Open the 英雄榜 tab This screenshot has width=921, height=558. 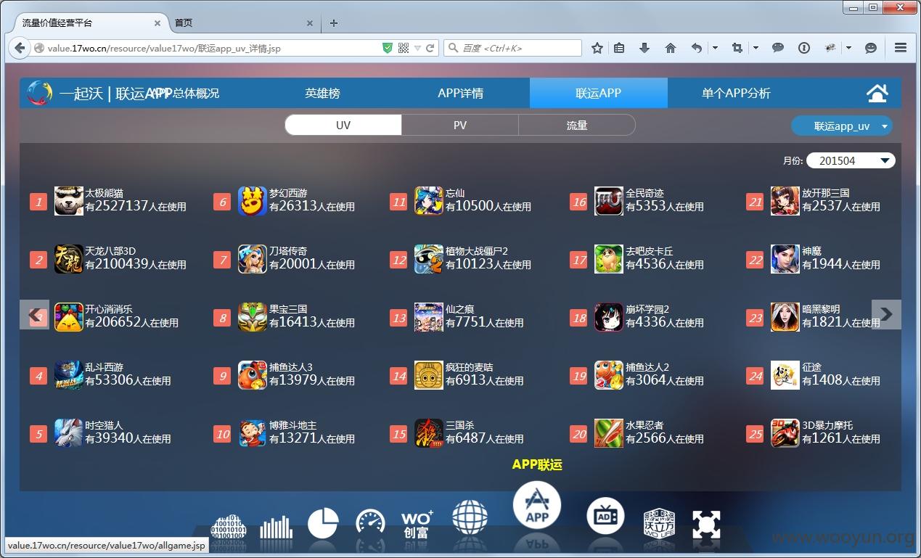point(322,93)
